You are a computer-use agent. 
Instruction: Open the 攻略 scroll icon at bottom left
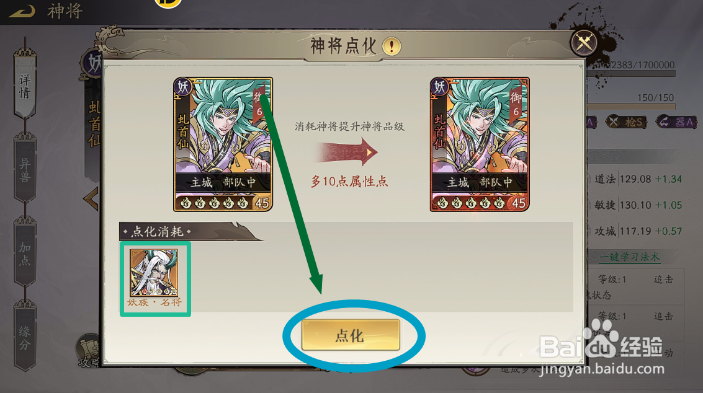[89, 351]
